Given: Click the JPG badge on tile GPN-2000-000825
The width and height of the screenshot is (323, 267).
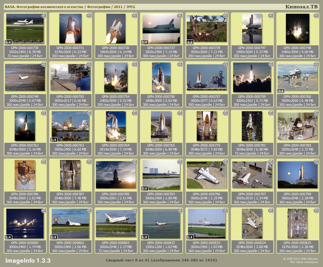Looking at the screenshot, I should point(316,210).
